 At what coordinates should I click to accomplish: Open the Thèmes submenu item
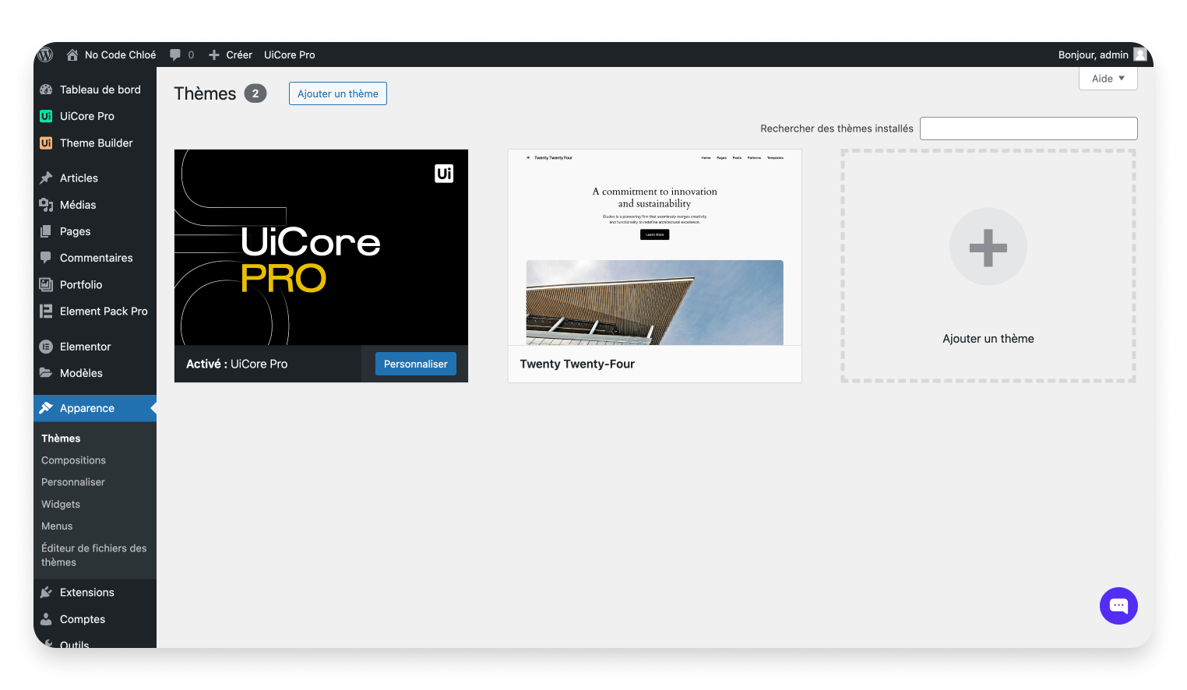(x=61, y=438)
